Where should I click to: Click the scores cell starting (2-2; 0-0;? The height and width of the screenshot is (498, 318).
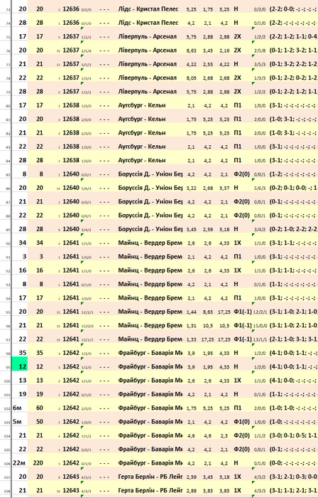pyautogui.click(x=293, y=9)
